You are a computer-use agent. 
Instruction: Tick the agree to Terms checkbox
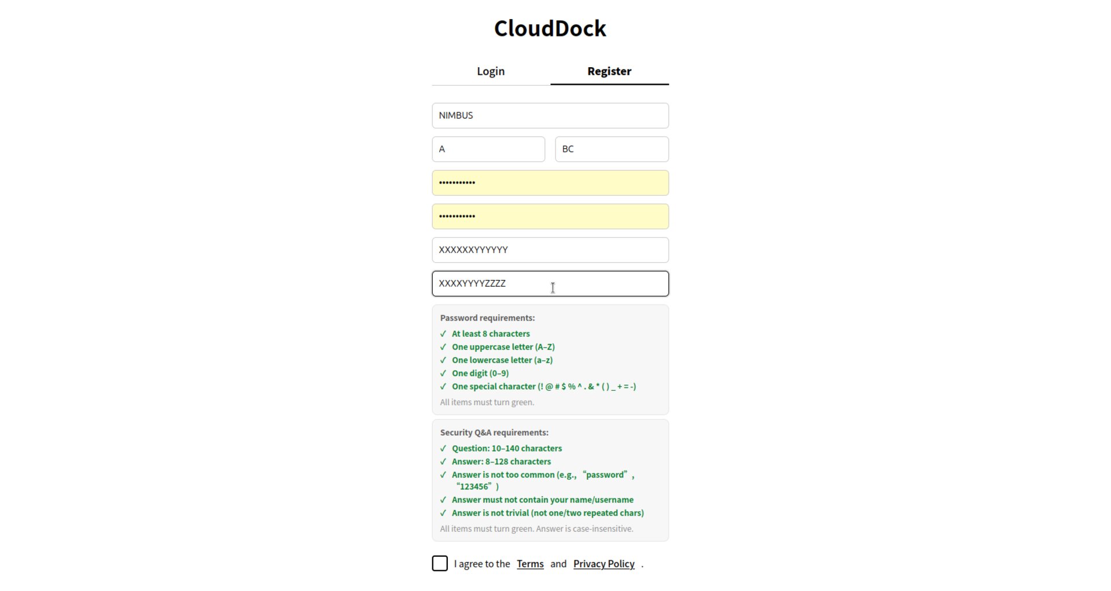440,563
